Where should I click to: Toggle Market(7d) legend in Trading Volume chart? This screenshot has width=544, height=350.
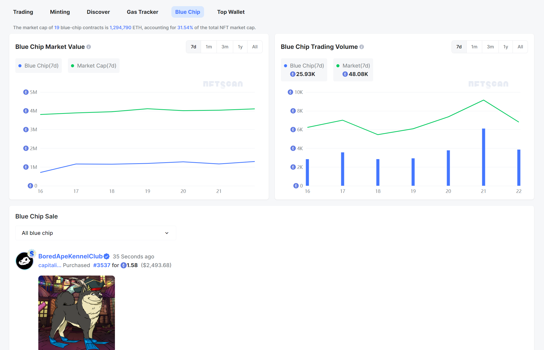tap(353, 66)
